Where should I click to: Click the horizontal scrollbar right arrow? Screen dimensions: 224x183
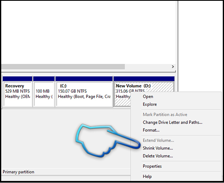pos(173,67)
